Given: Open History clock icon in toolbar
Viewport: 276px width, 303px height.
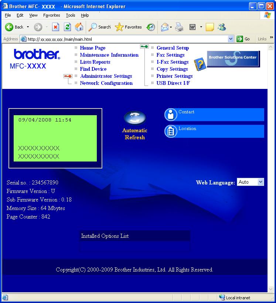Looking at the screenshot, I should click(x=151, y=27).
